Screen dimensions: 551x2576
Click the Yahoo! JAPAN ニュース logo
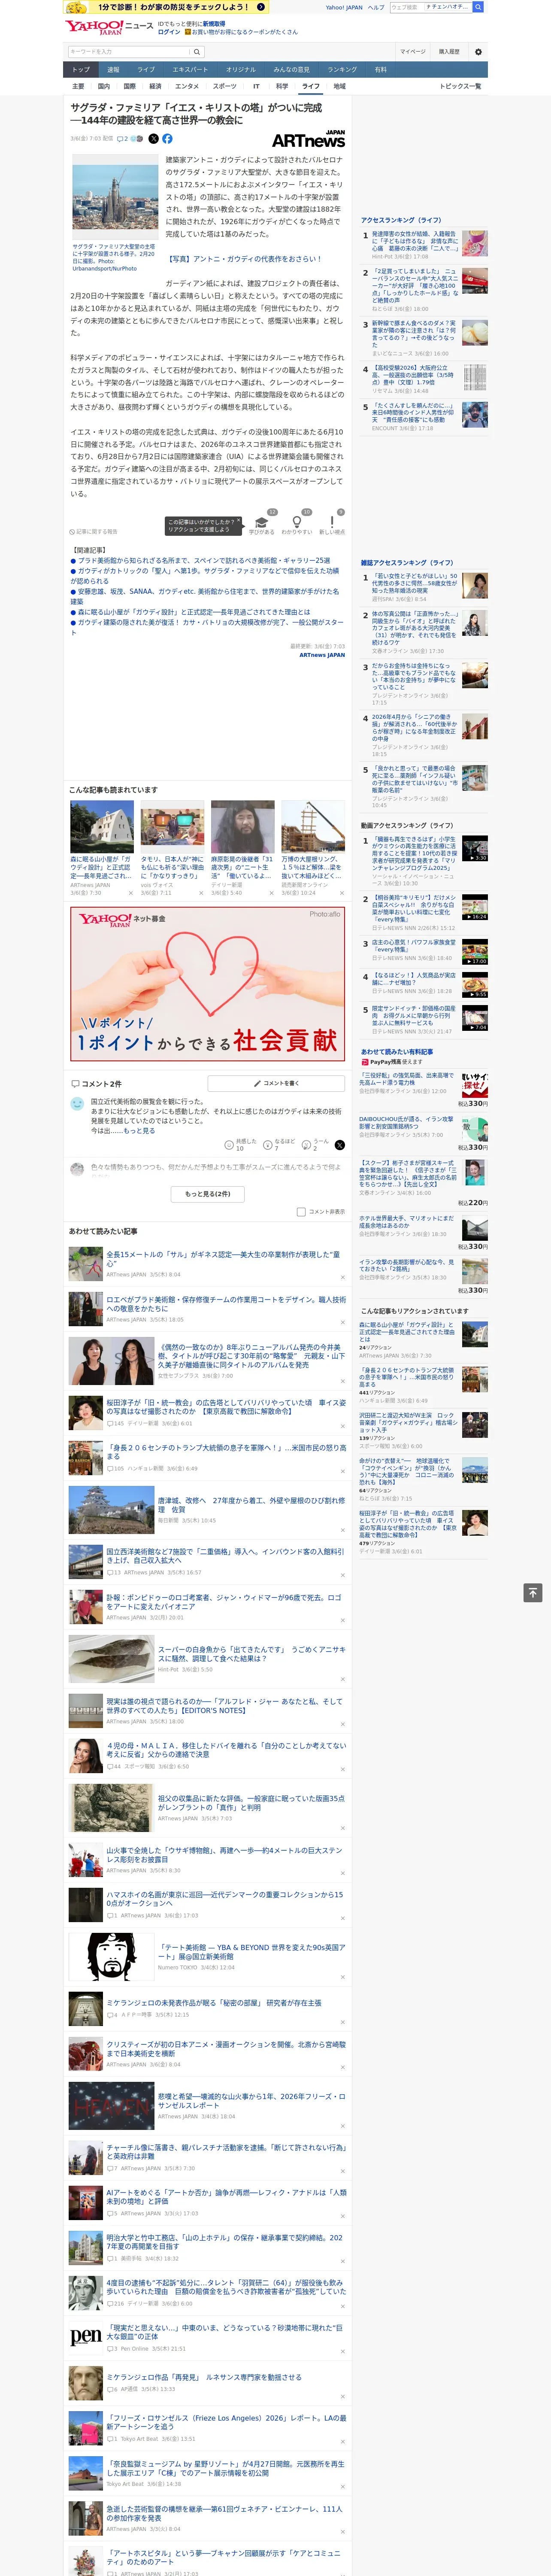[x=109, y=27]
